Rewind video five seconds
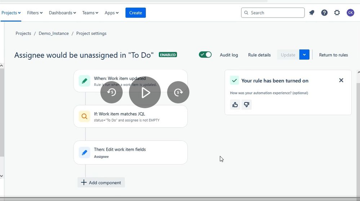 pyautogui.click(x=112, y=92)
